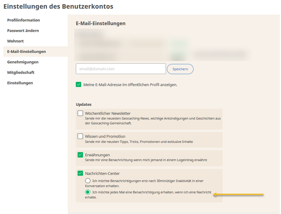Open the E-Mail-Einstellungen sidebar entry
The width and height of the screenshot is (281, 214).
coord(27,52)
